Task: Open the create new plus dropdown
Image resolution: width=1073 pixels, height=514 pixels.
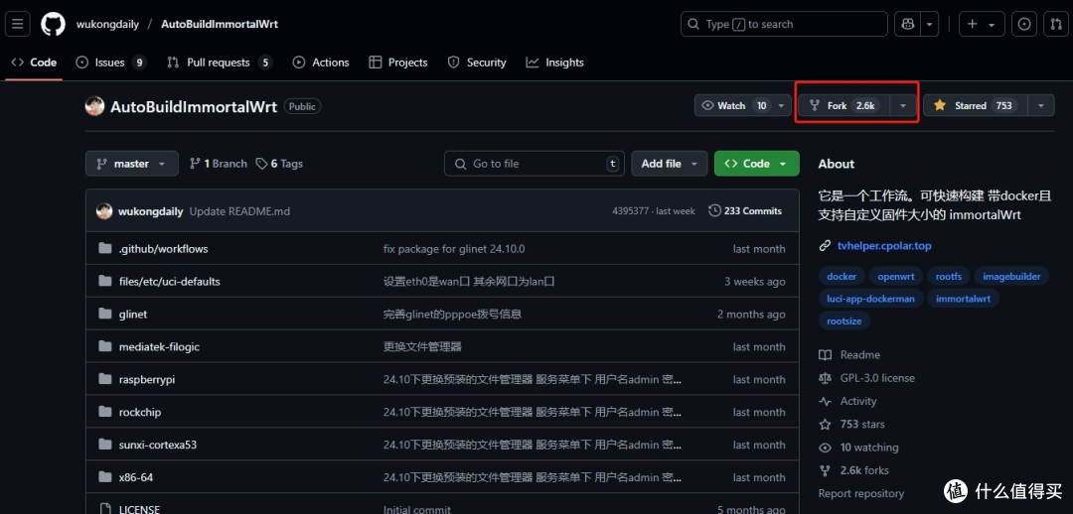Action: pos(982,24)
